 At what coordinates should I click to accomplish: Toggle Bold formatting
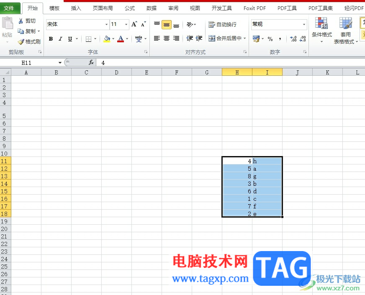click(51, 39)
